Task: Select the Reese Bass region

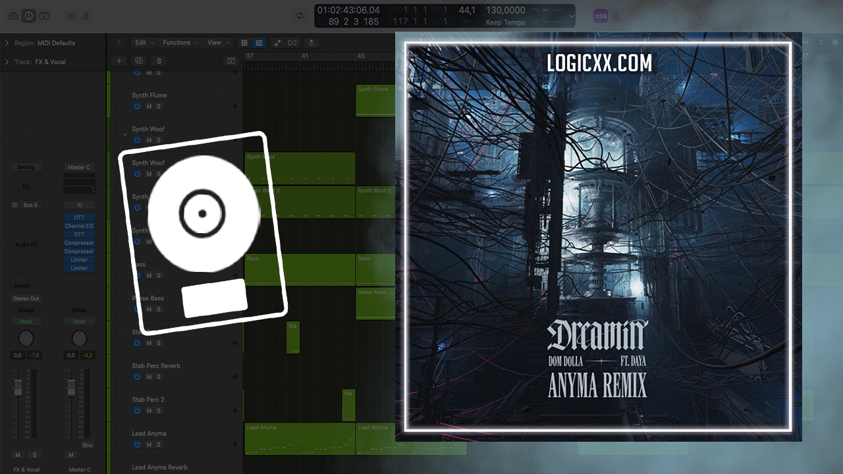Action: point(375,303)
